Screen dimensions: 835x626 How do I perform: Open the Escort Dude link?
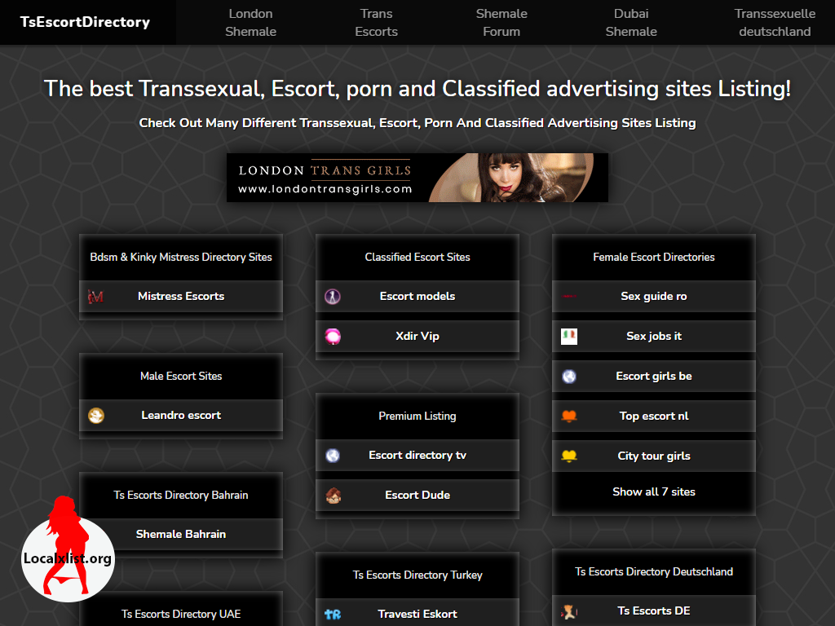tap(417, 496)
